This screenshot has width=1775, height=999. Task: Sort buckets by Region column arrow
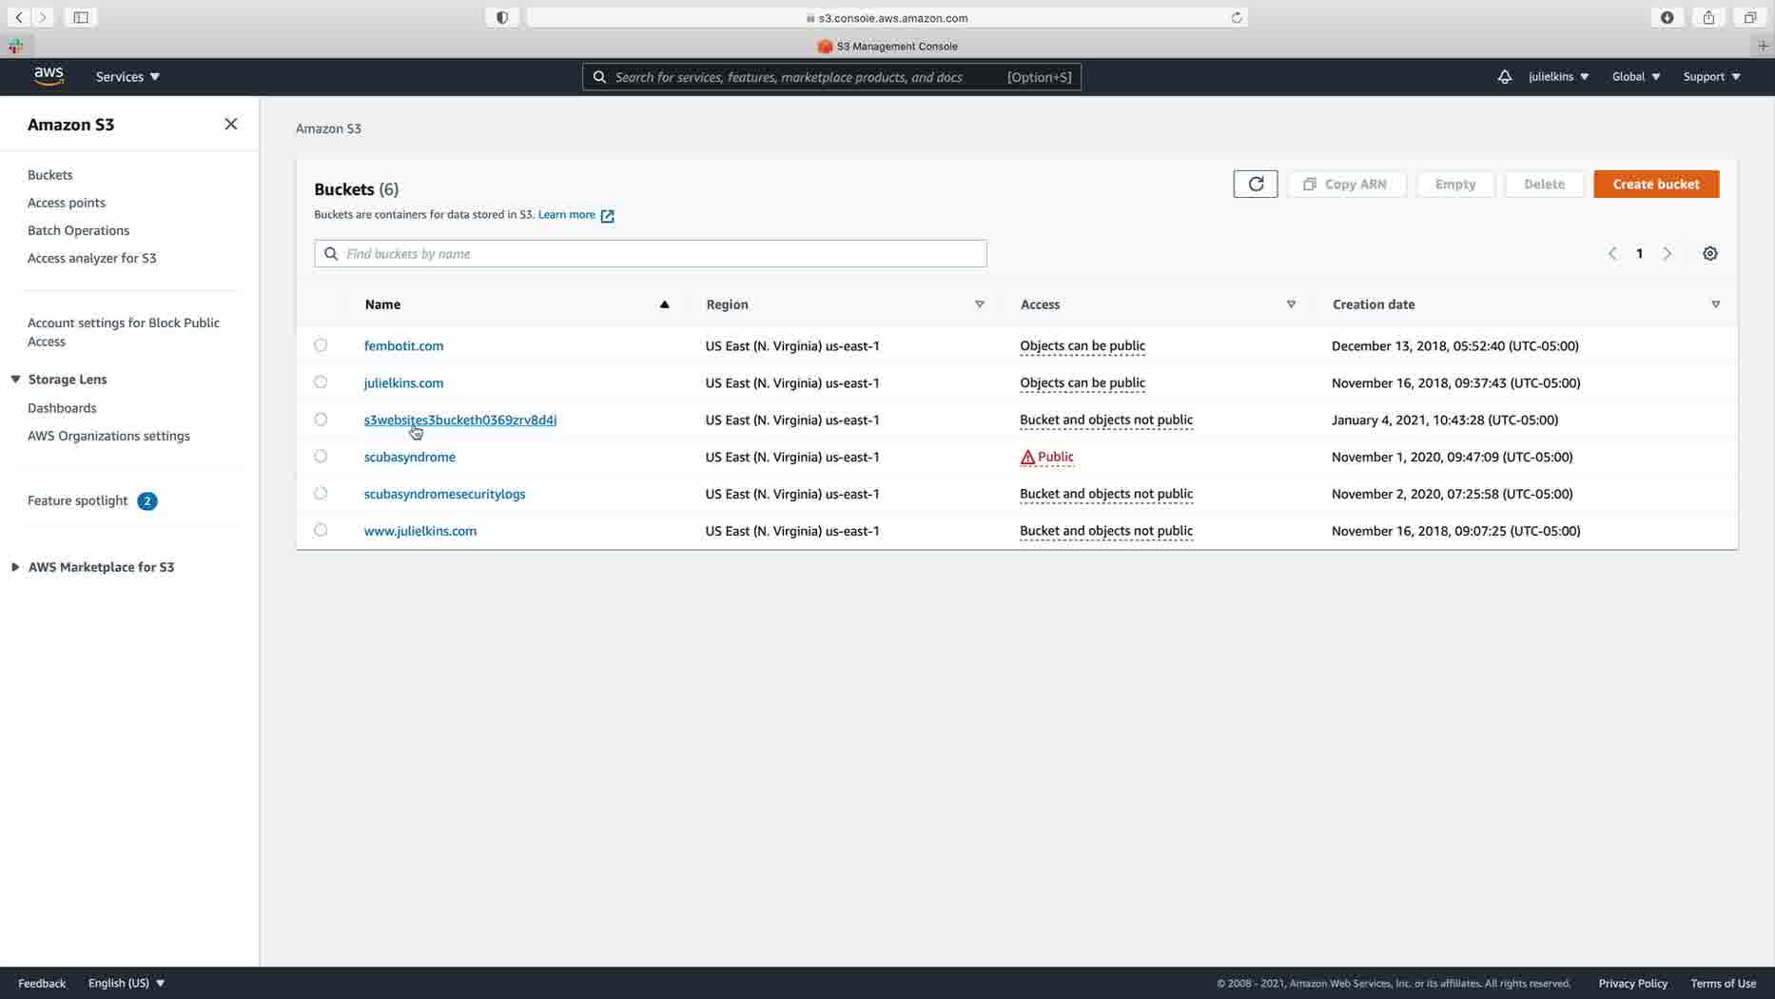[x=980, y=304]
